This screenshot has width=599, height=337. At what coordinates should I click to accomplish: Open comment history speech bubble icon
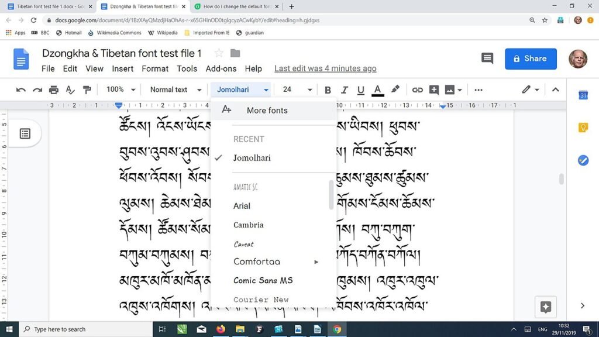[x=487, y=59]
